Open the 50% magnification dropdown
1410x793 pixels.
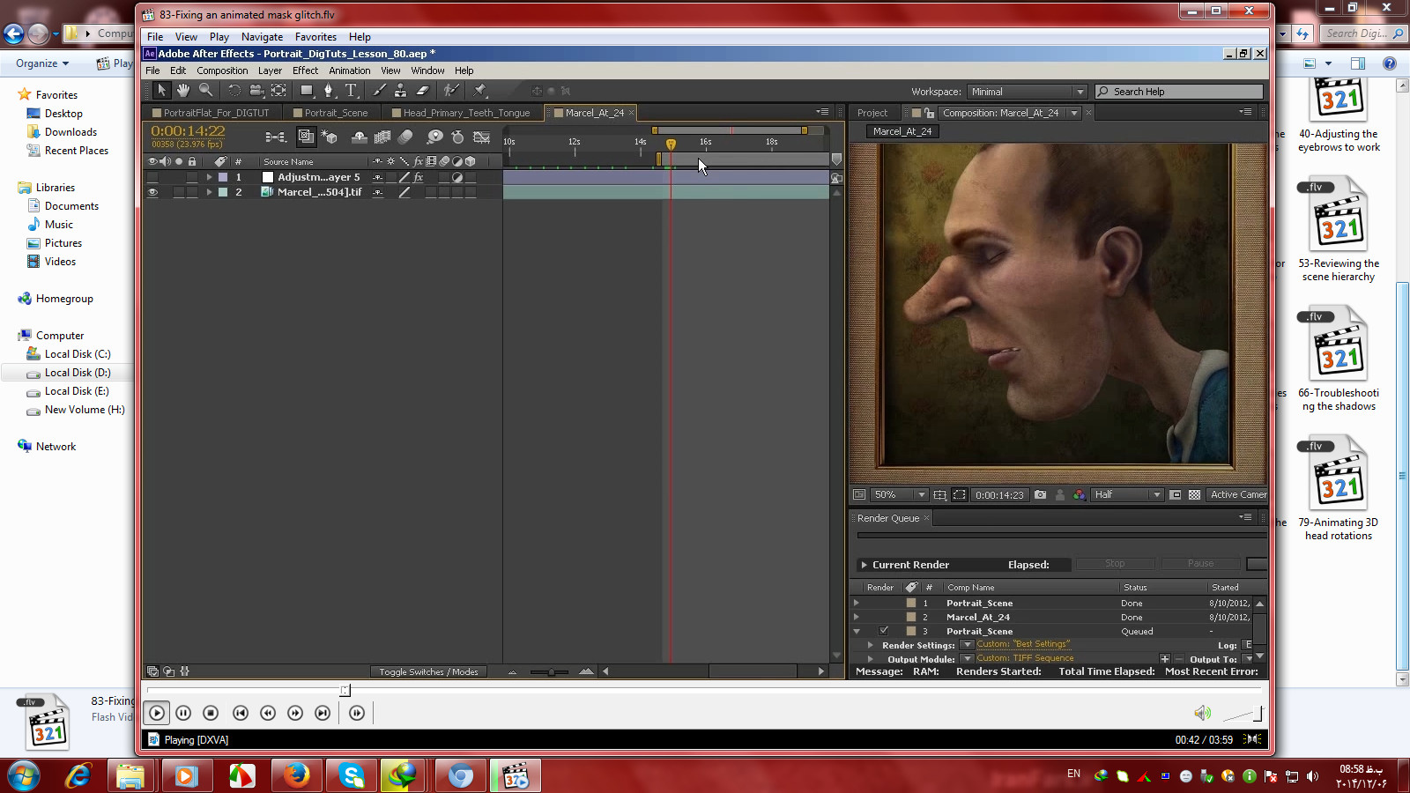[899, 495]
